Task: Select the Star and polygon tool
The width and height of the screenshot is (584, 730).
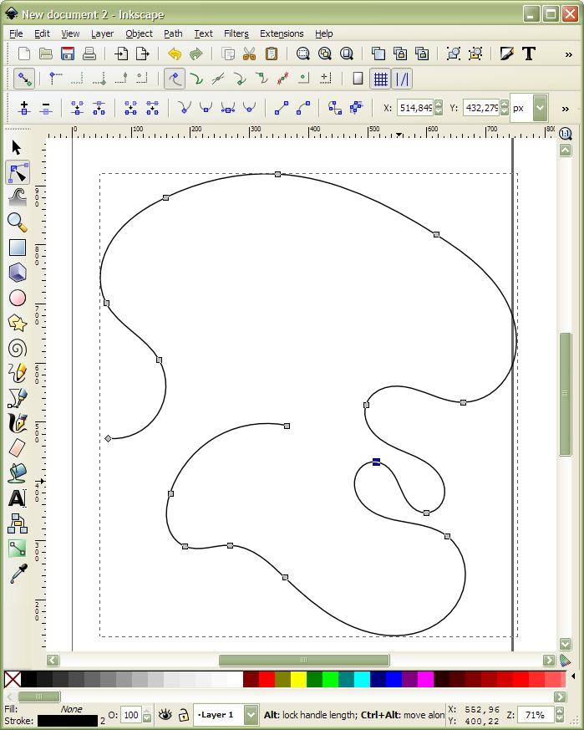Action: pyautogui.click(x=17, y=323)
